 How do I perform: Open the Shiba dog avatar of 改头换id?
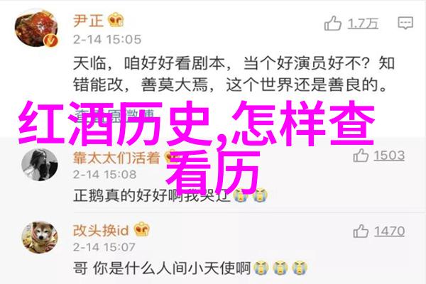click(40, 237)
